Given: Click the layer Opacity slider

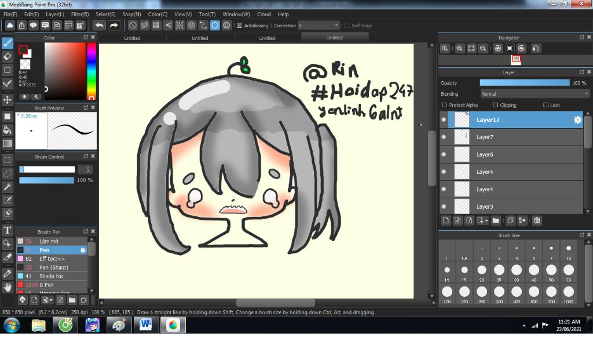Looking at the screenshot, I should click(x=525, y=82).
